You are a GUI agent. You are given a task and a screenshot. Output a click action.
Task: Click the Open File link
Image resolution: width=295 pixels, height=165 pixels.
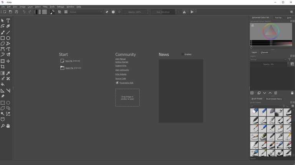[x=69, y=68]
